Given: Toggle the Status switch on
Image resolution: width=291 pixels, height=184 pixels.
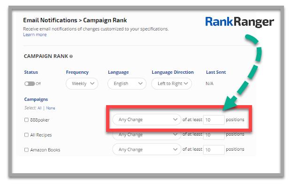Looking at the screenshot, I should (x=30, y=84).
